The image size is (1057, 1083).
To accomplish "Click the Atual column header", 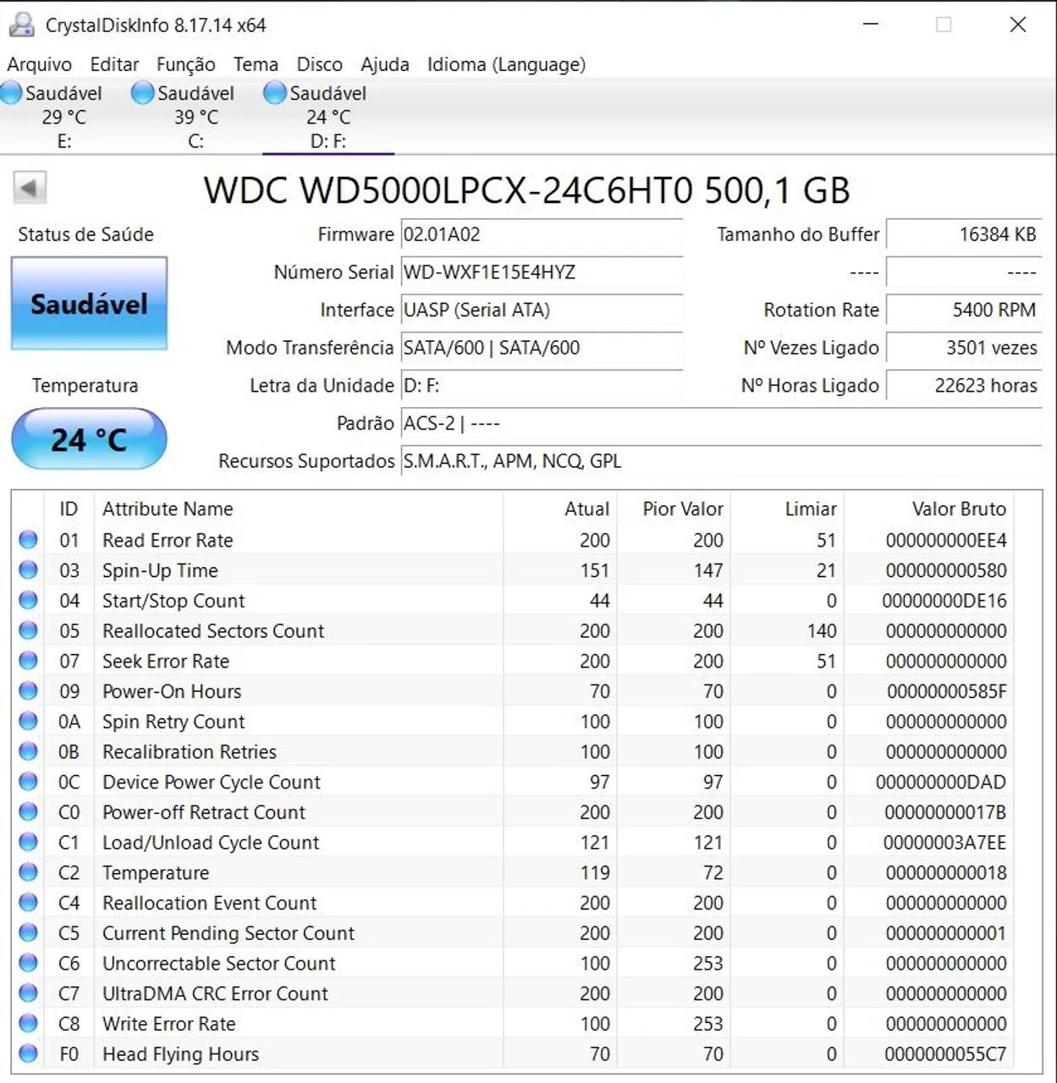I will [x=560, y=509].
